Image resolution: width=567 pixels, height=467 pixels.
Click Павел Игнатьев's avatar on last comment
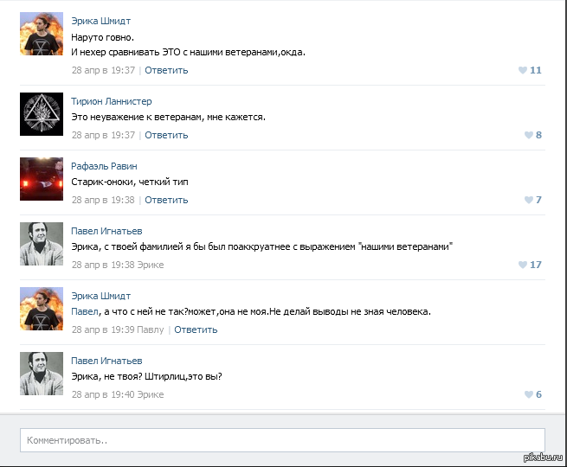click(42, 374)
